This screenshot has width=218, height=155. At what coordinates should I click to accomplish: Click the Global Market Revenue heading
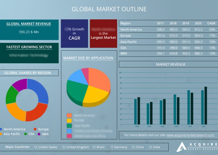click(x=29, y=24)
